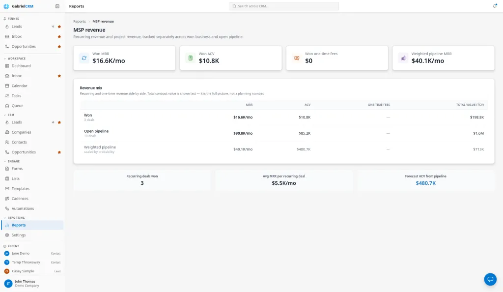Open Dashboard via its sidebar icon
503x292 pixels.
(x=7, y=66)
